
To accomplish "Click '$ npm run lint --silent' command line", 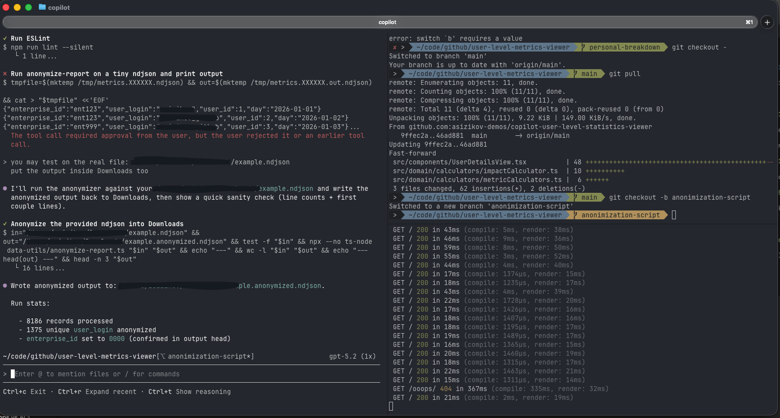I will pos(48,47).
